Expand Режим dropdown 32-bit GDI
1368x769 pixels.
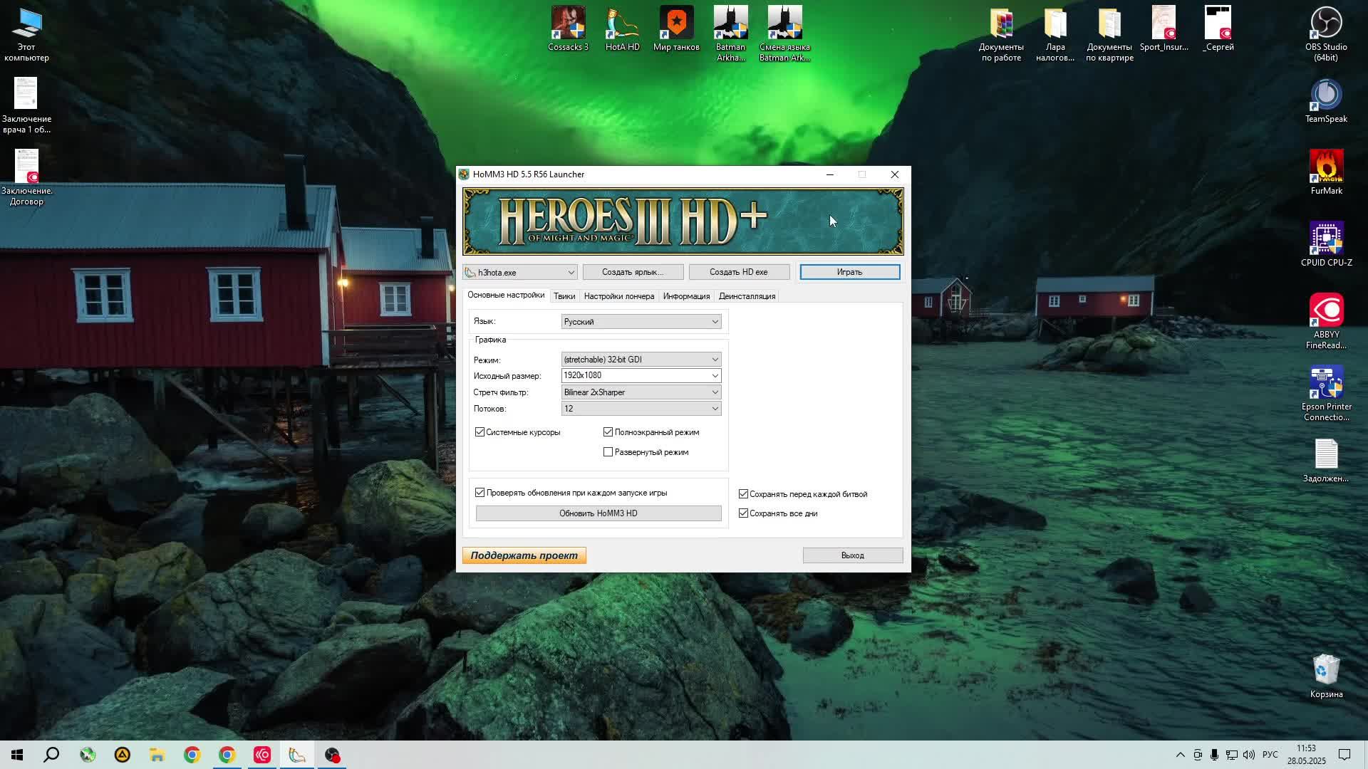point(641,360)
